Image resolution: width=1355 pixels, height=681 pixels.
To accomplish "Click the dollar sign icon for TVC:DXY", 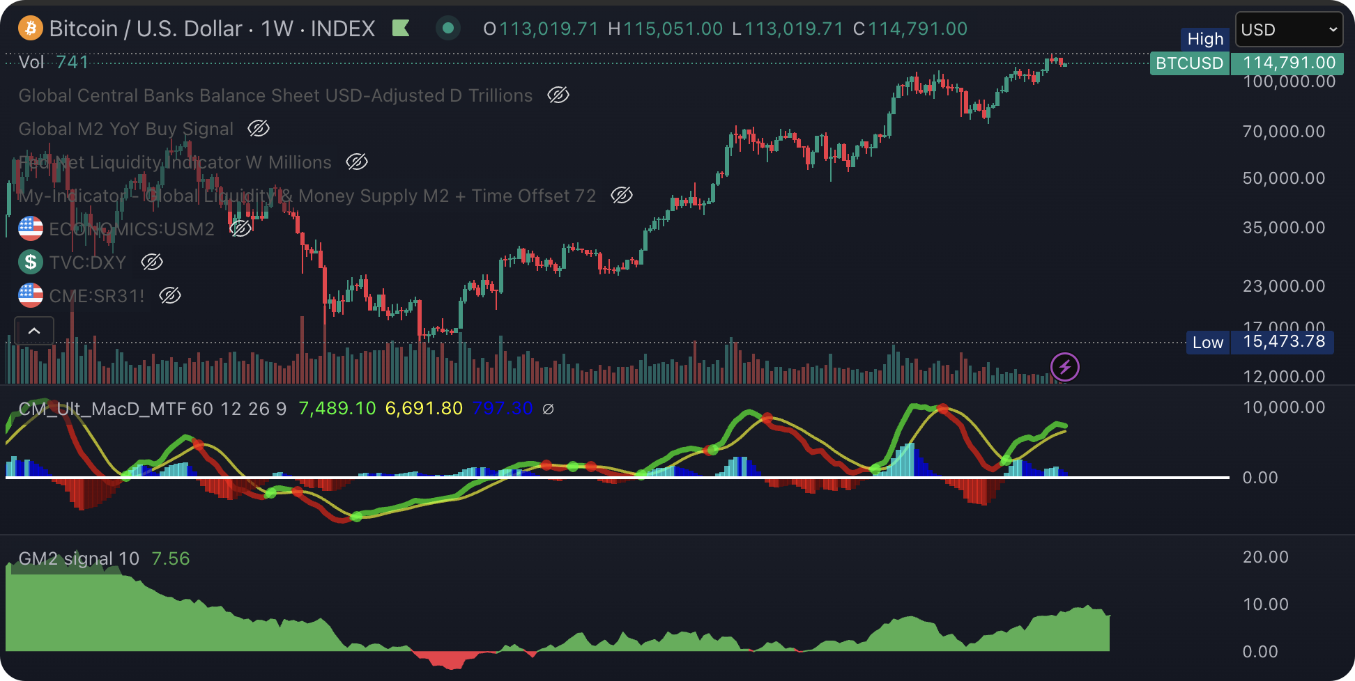I will pyautogui.click(x=31, y=262).
